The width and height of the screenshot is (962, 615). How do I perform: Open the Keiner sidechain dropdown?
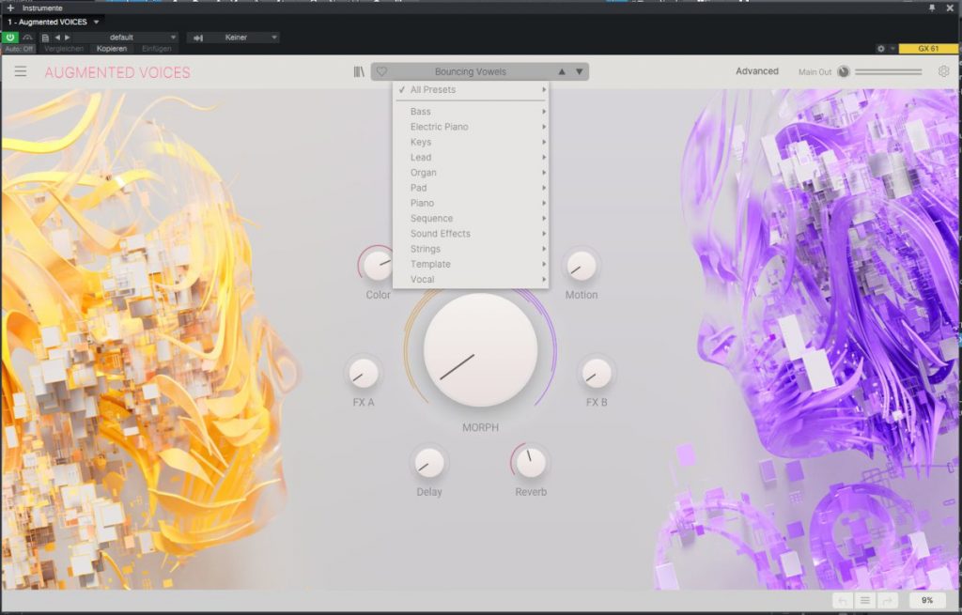point(243,38)
